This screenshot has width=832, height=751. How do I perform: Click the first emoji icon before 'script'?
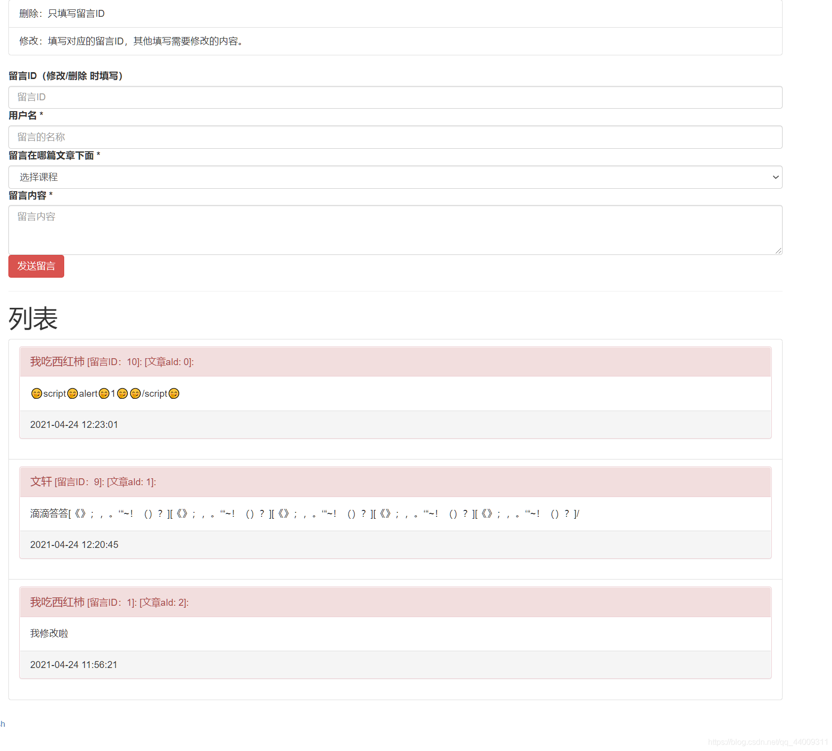pyautogui.click(x=36, y=393)
